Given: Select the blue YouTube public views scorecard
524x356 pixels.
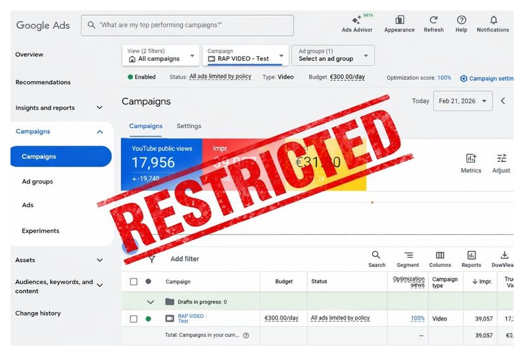Looking at the screenshot, I should 162,165.
